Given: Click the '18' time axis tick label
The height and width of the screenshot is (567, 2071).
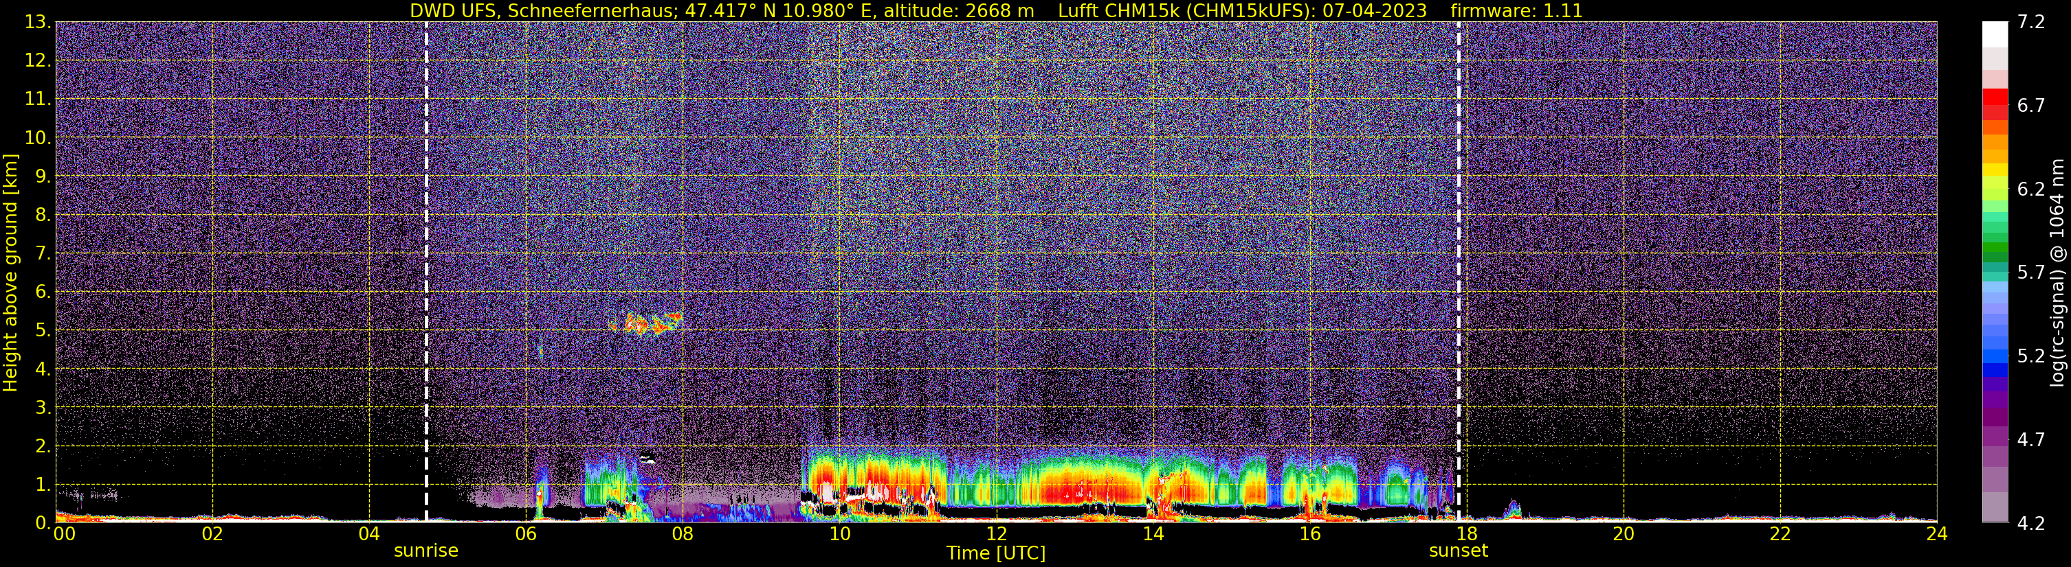Looking at the screenshot, I should (1466, 534).
